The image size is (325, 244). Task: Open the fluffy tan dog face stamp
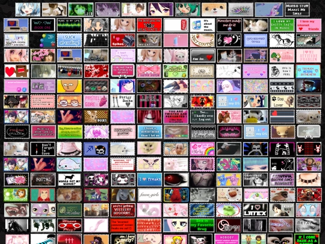click(x=214, y=10)
